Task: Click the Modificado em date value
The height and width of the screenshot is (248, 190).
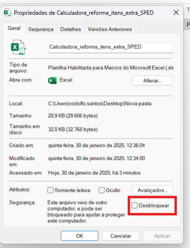Action: coord(96,159)
